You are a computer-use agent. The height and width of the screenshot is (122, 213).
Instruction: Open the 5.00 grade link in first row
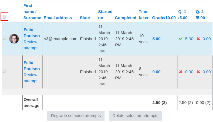pyautogui.click(x=156, y=39)
